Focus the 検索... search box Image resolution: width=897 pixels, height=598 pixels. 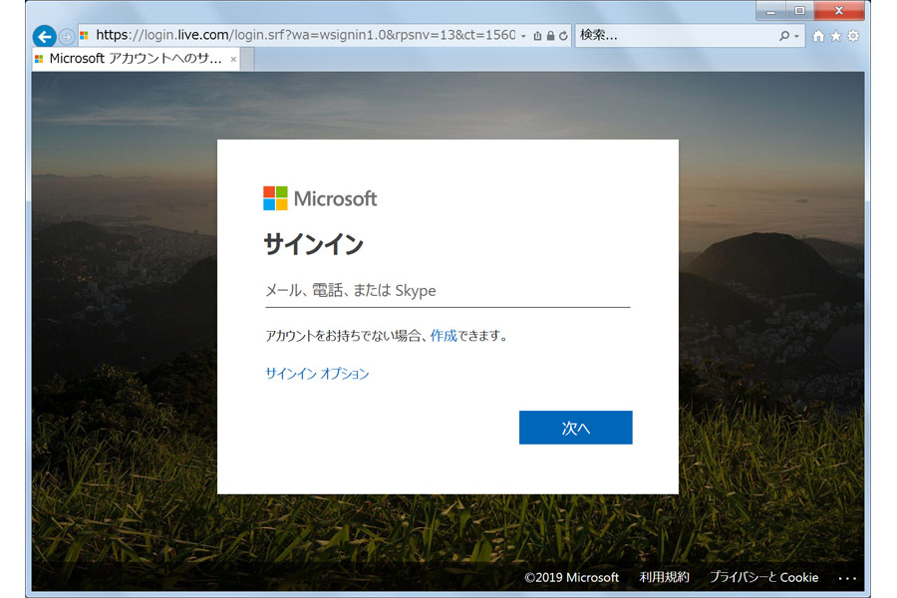675,36
